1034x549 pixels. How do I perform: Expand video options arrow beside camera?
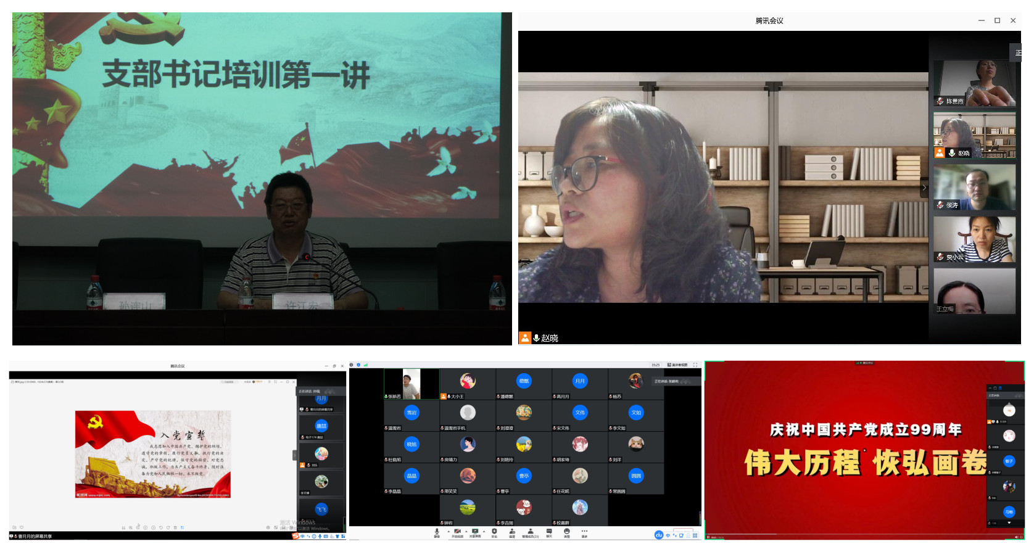(466, 531)
